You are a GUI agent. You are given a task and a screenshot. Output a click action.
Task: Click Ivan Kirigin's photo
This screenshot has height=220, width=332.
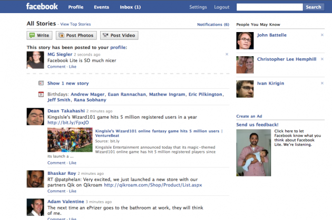pos(245,89)
